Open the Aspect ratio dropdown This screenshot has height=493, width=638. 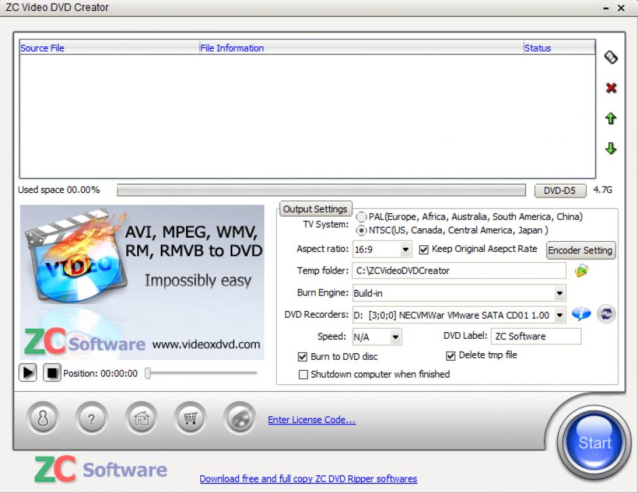pyautogui.click(x=405, y=249)
